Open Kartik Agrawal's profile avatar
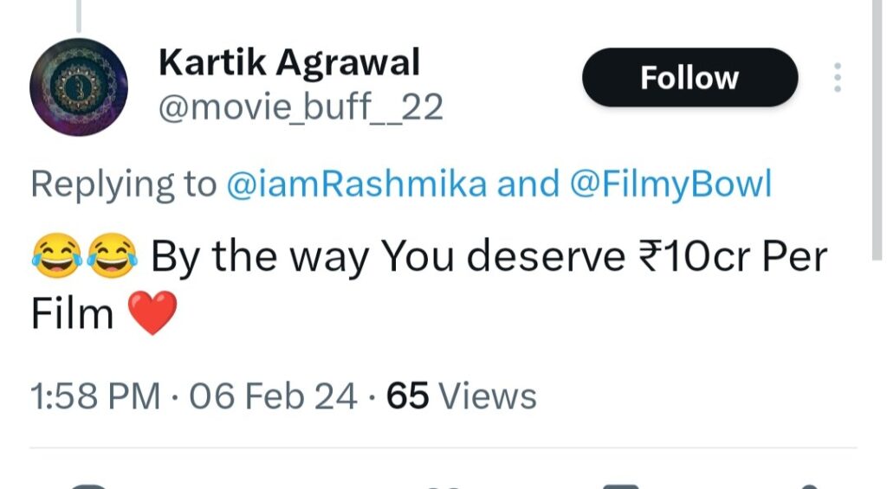The height and width of the screenshot is (489, 887). pos(79,87)
